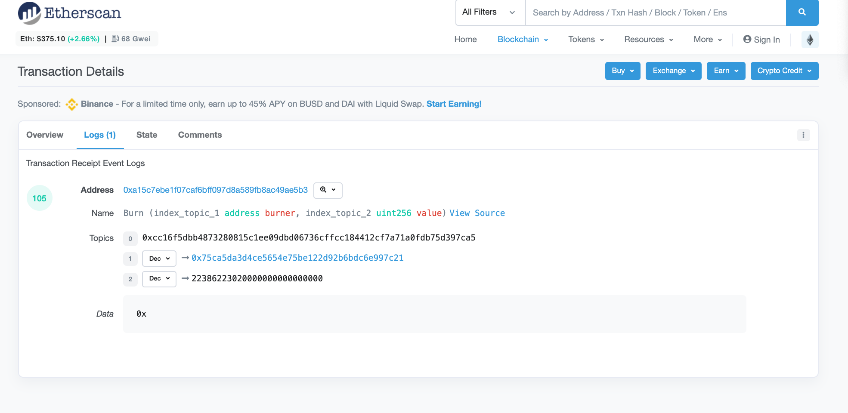The height and width of the screenshot is (413, 848).
Task: Open contract address 0xa15c7ebe1f07... link
Action: [x=215, y=190]
